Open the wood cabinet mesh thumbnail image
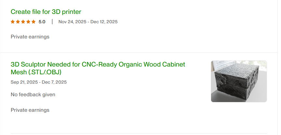The image size is (281, 135). pos(239,81)
